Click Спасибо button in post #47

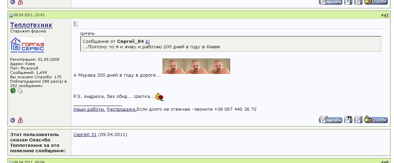point(376,119)
